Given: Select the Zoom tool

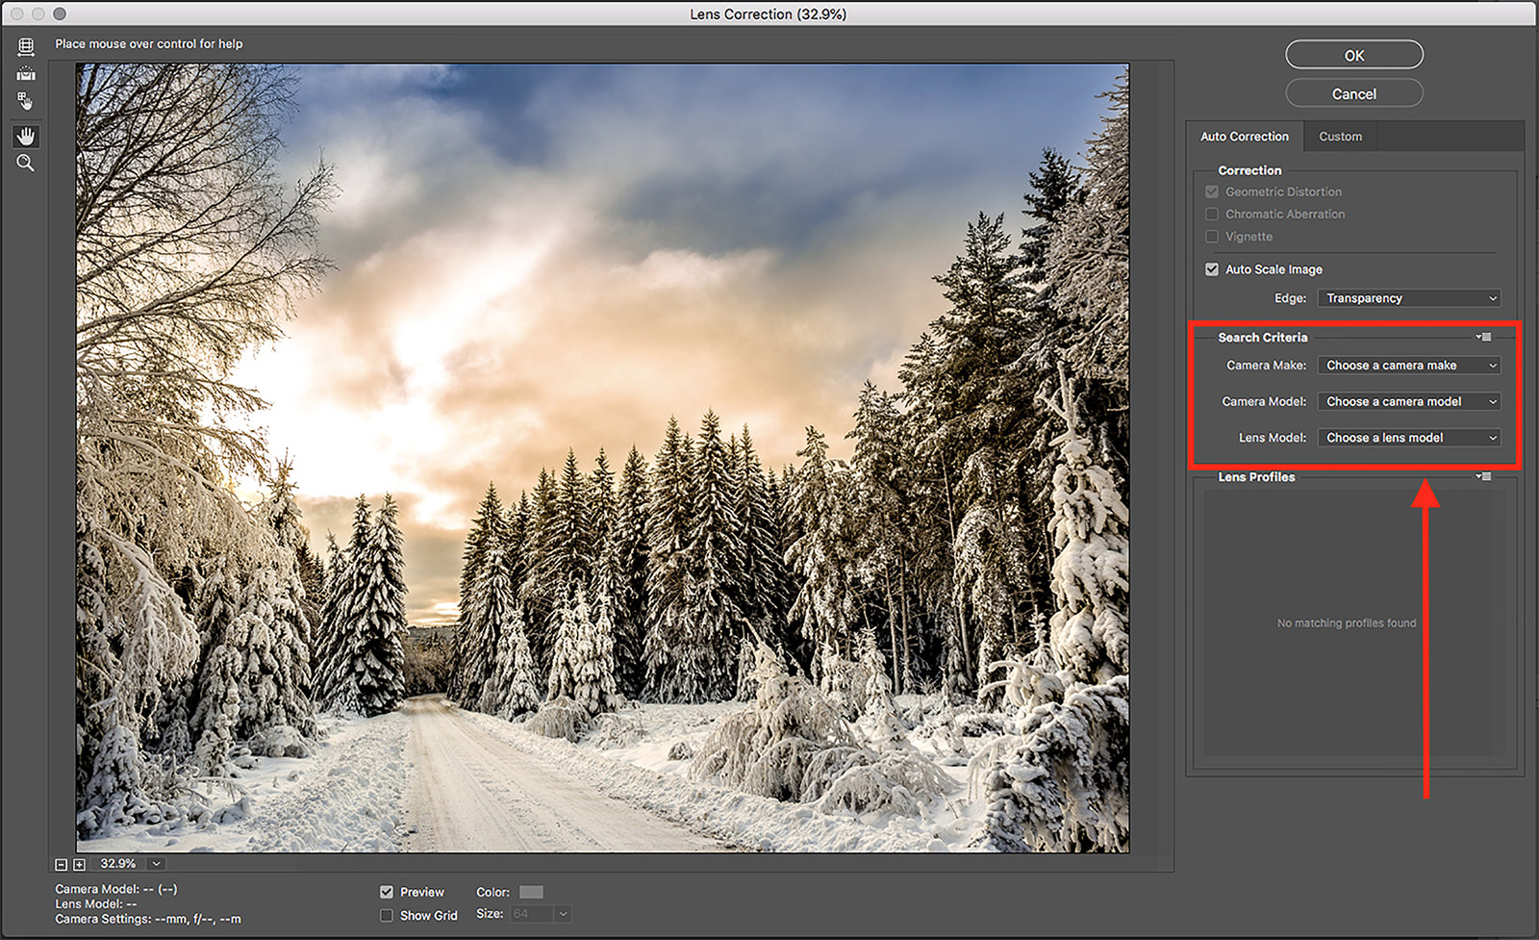Looking at the screenshot, I should [x=25, y=163].
